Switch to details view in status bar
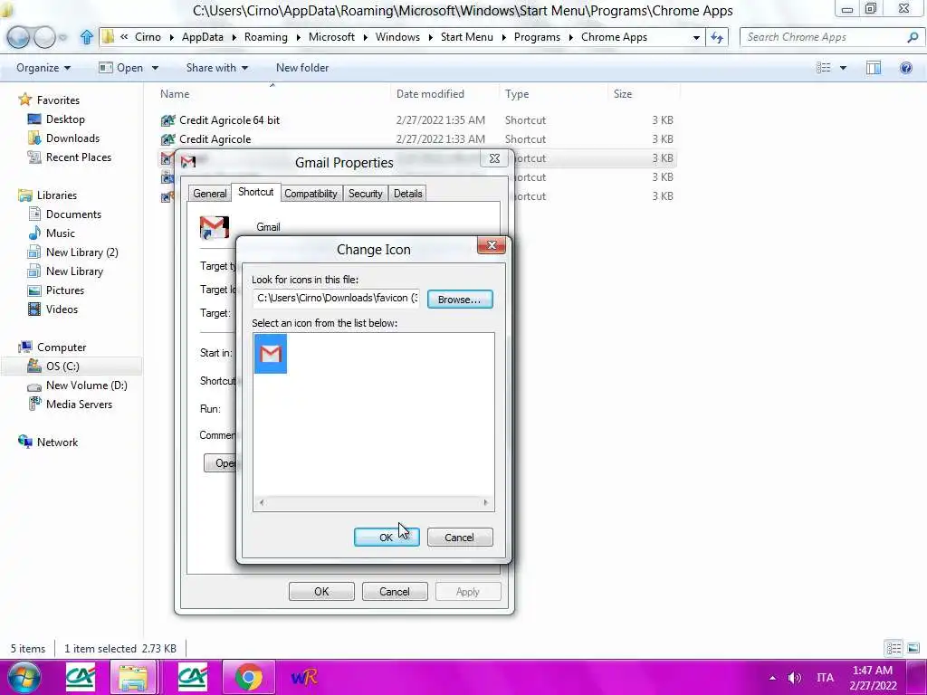 point(894,648)
